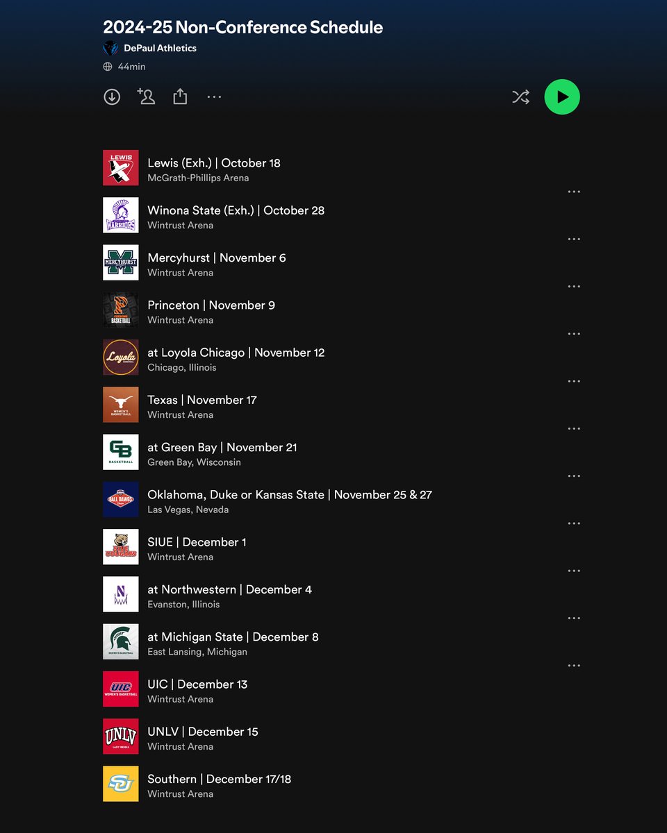Open the DePaul Athletics profile link
Viewport: 667px width, 833px height.
(160, 48)
